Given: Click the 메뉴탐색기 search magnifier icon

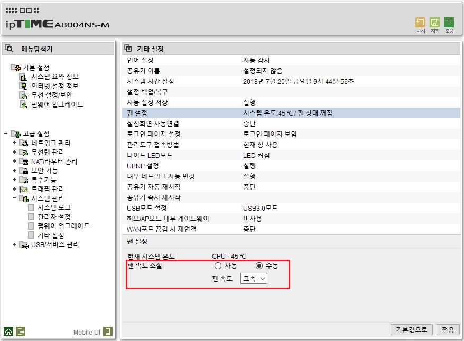Looking at the screenshot, I should coord(9,49).
